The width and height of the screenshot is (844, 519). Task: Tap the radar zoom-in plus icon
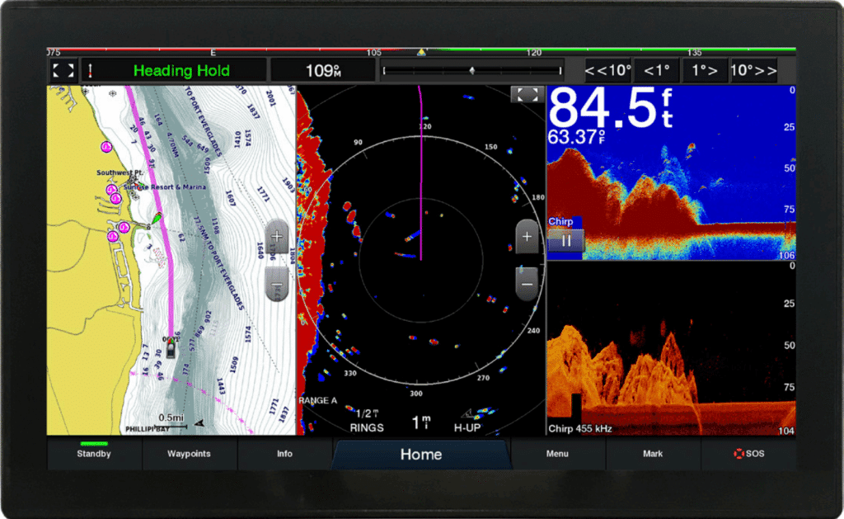point(526,236)
